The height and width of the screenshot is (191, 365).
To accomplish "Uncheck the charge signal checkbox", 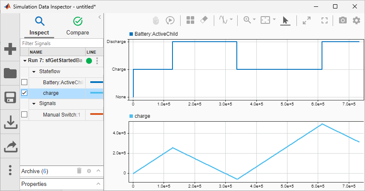I will 24,93.
